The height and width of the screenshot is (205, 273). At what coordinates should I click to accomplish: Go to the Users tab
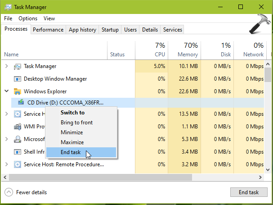pos(130,30)
